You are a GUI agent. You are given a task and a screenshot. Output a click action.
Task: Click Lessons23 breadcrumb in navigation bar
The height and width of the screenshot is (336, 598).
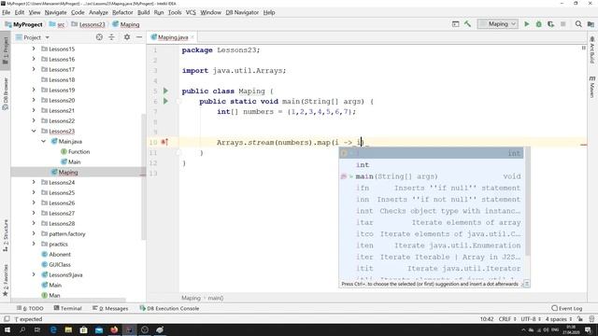88,24
